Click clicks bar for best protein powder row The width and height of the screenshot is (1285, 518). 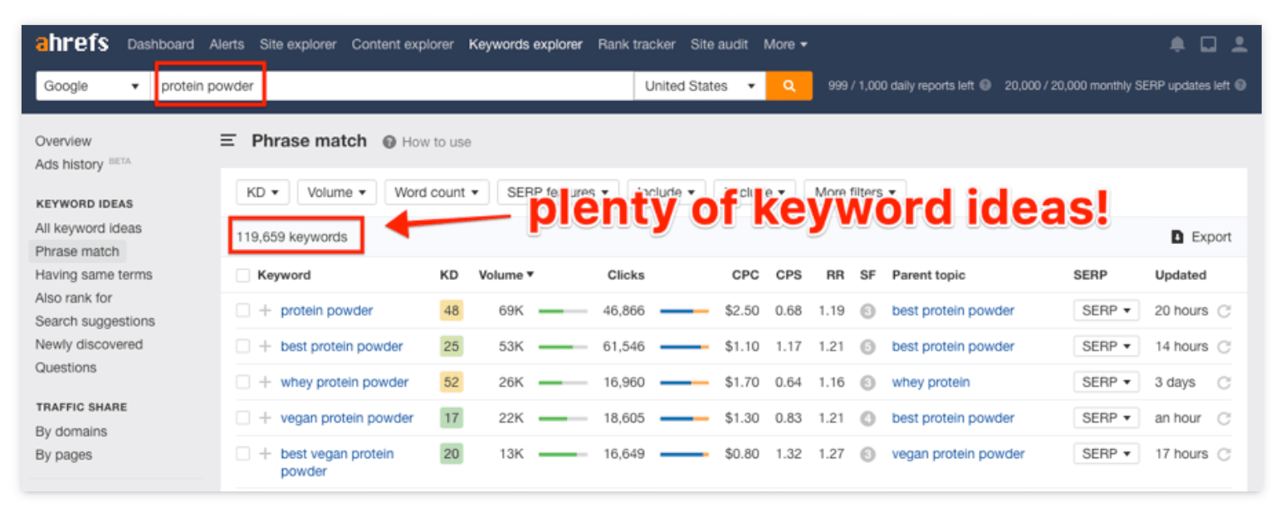[x=684, y=347]
